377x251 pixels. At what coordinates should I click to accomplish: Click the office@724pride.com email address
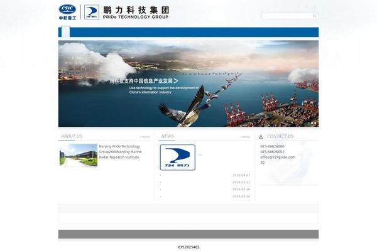(278, 157)
